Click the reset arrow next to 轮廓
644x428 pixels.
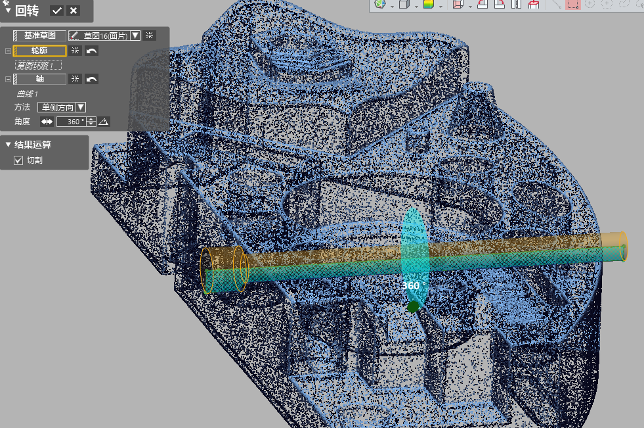[92, 51]
